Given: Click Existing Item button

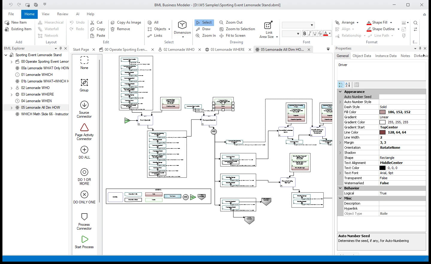Looking at the screenshot, I should pos(18,29).
